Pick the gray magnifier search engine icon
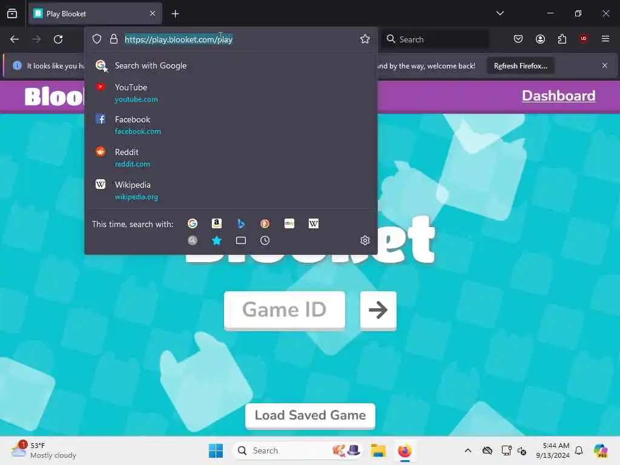The height and width of the screenshot is (465, 620). [193, 240]
